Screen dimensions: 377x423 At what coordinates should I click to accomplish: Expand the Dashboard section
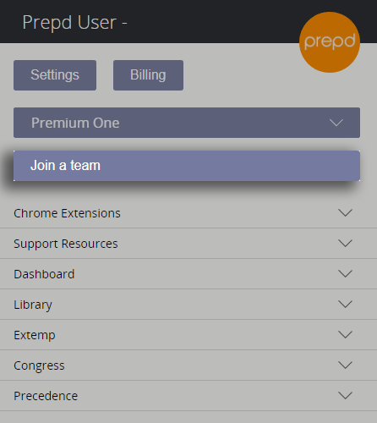pyautogui.click(x=188, y=274)
